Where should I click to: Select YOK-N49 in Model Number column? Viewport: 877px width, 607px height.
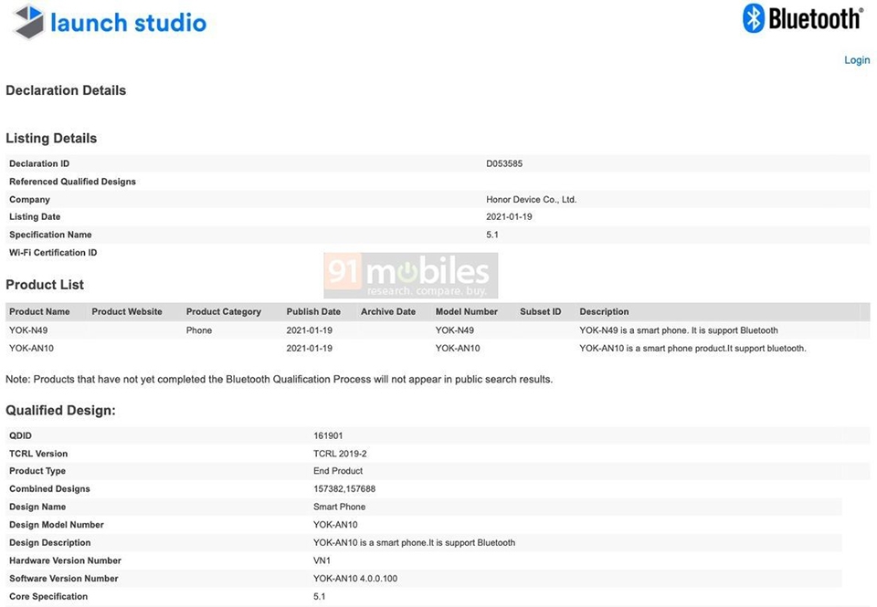click(x=454, y=330)
